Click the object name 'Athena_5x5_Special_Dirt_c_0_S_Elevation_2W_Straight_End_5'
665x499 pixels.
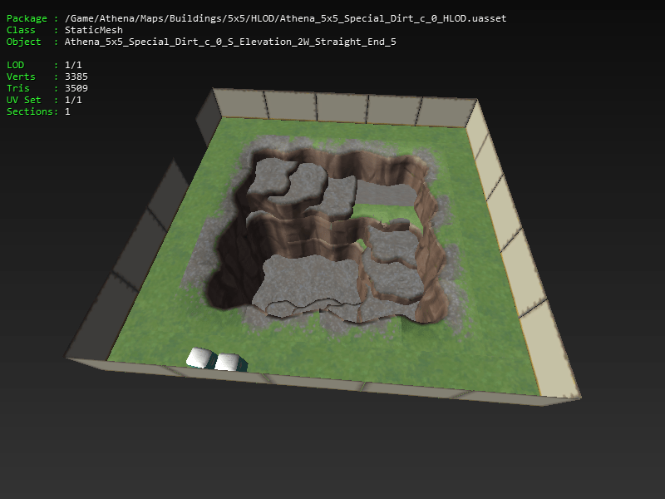230,42
